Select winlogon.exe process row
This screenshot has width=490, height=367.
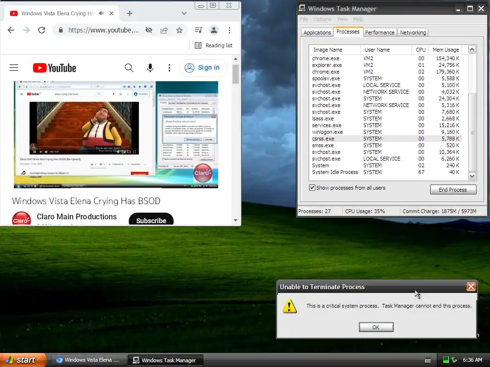tap(387, 132)
